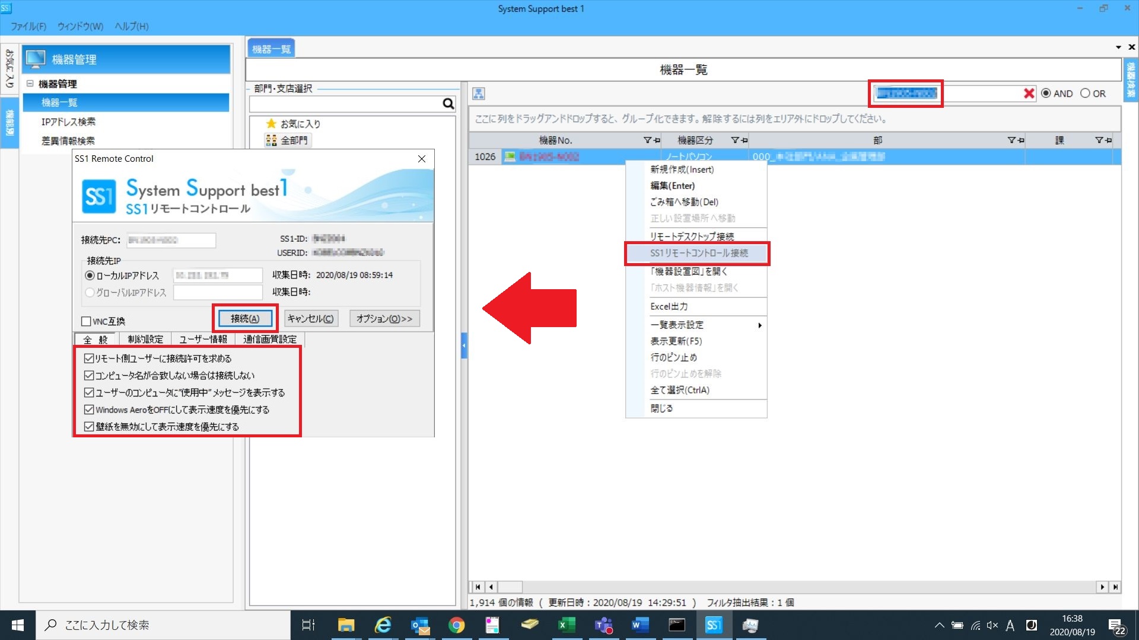Image resolution: width=1139 pixels, height=640 pixels.
Task: Click the organization tree icon above grid
Action: [479, 94]
